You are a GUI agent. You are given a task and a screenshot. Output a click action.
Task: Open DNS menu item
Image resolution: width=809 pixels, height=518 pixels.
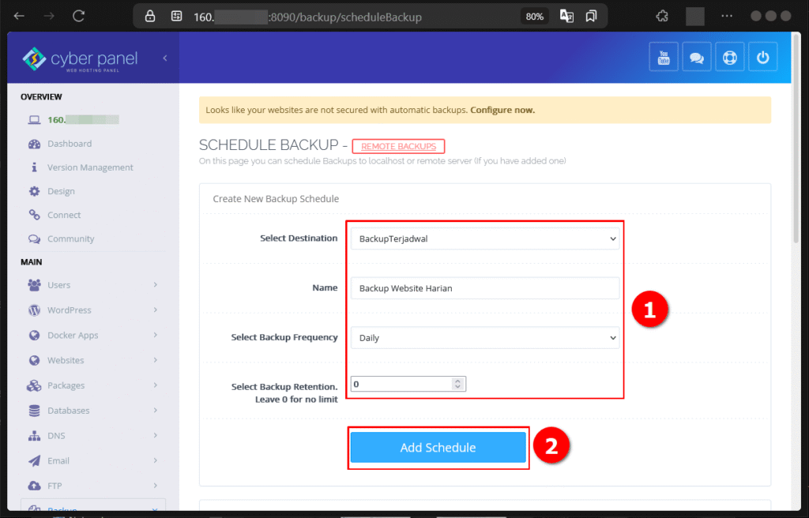pos(56,436)
